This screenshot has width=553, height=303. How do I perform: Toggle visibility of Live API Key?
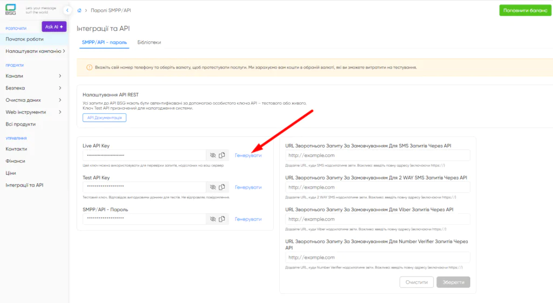213,155
